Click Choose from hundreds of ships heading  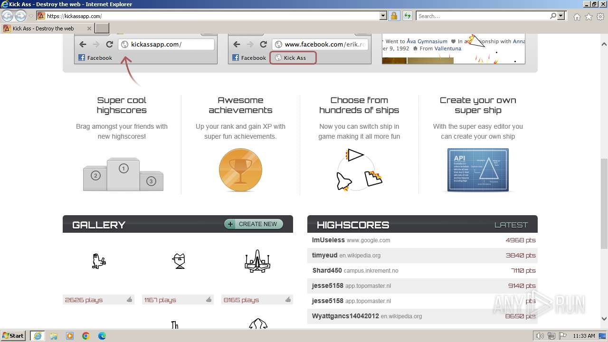[x=359, y=105]
